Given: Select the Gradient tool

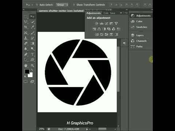Looking at the screenshot, I should click(x=32, y=43).
